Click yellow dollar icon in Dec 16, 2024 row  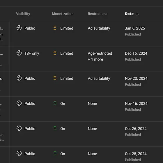(x=55, y=53)
